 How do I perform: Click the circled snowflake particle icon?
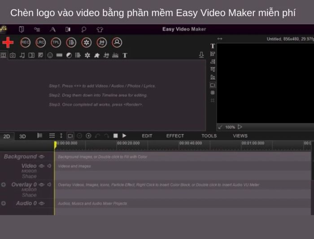click(86, 43)
